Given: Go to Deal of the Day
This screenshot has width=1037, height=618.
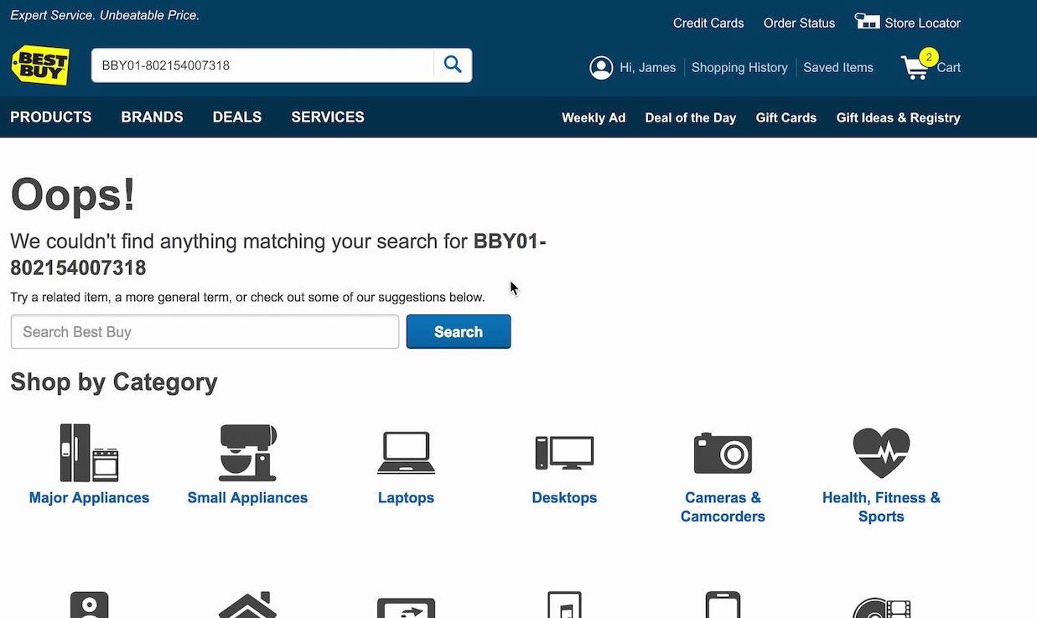Looking at the screenshot, I should pos(691,118).
